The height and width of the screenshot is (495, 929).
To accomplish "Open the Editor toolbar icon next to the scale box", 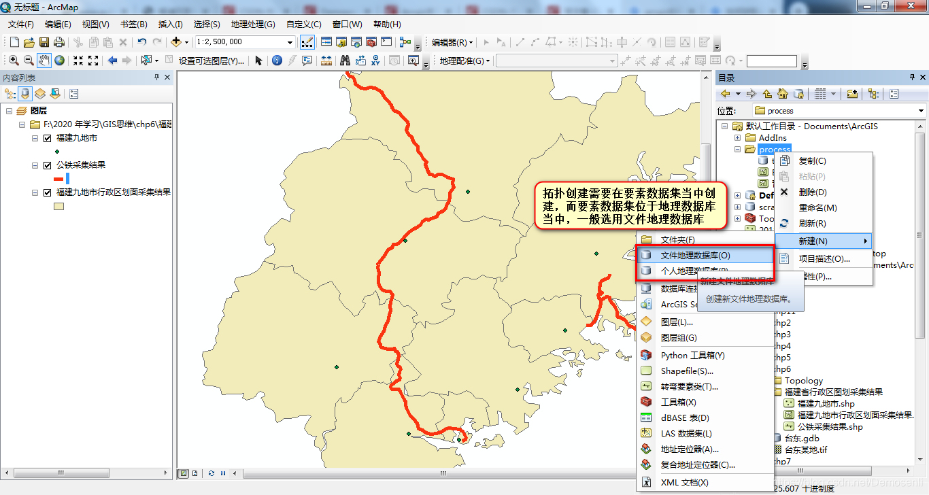I will tap(307, 42).
